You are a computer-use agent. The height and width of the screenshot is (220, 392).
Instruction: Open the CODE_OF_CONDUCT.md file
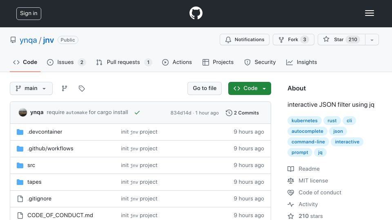(x=60, y=215)
